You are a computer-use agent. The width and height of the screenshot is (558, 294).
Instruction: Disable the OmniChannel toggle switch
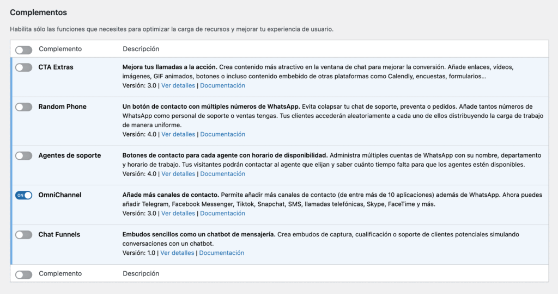[x=23, y=195]
